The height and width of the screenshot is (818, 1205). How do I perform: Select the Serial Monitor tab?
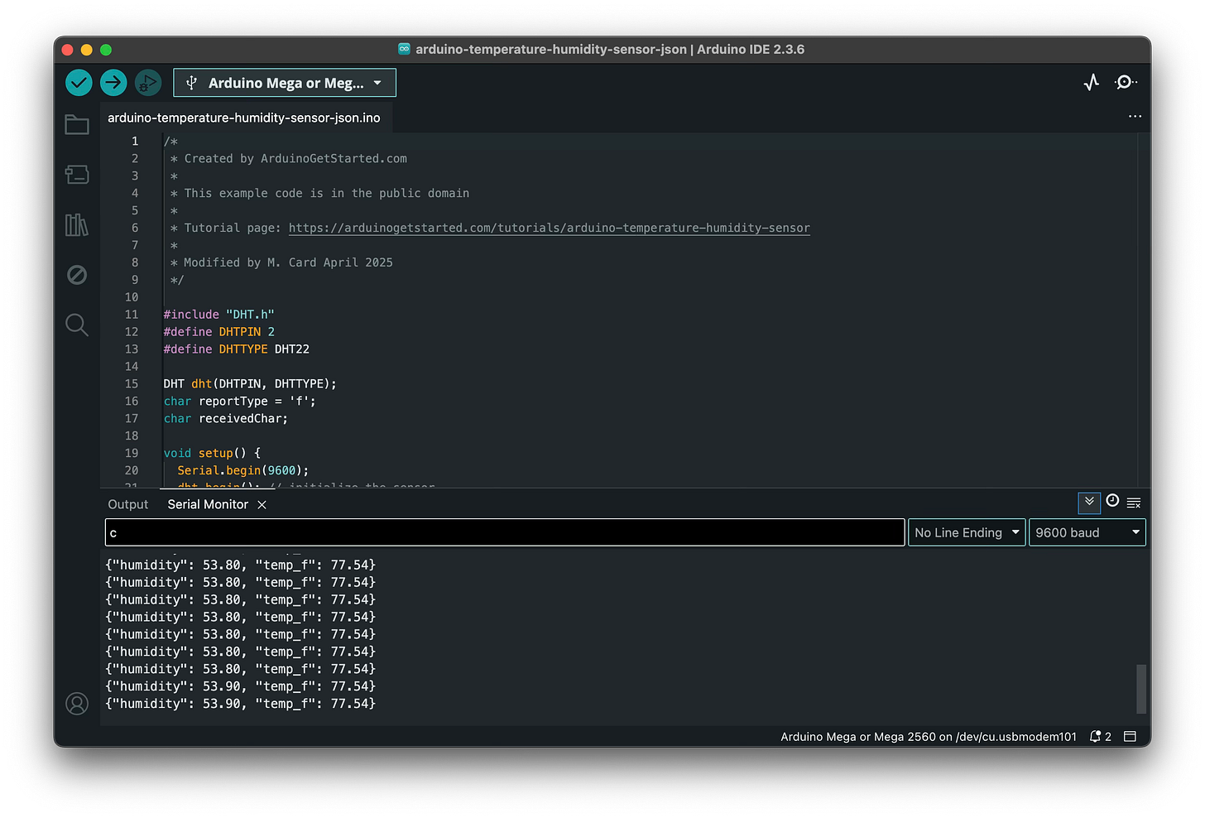[207, 503]
